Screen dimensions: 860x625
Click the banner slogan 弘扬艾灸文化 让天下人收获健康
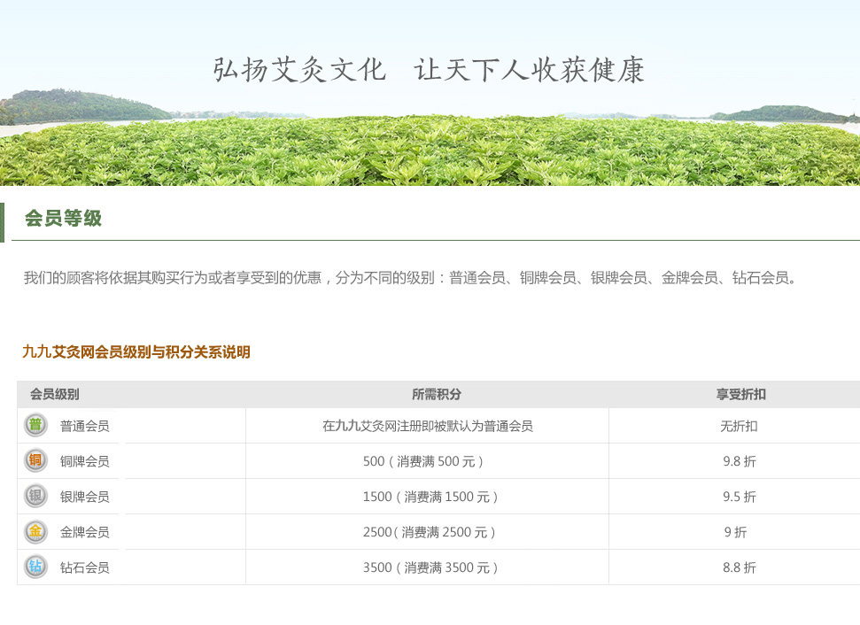click(x=429, y=70)
